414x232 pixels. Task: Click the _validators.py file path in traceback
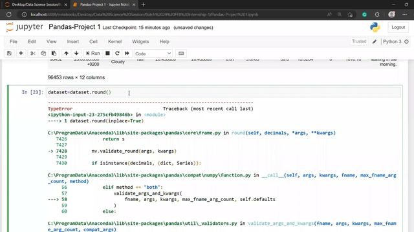pos(142,224)
